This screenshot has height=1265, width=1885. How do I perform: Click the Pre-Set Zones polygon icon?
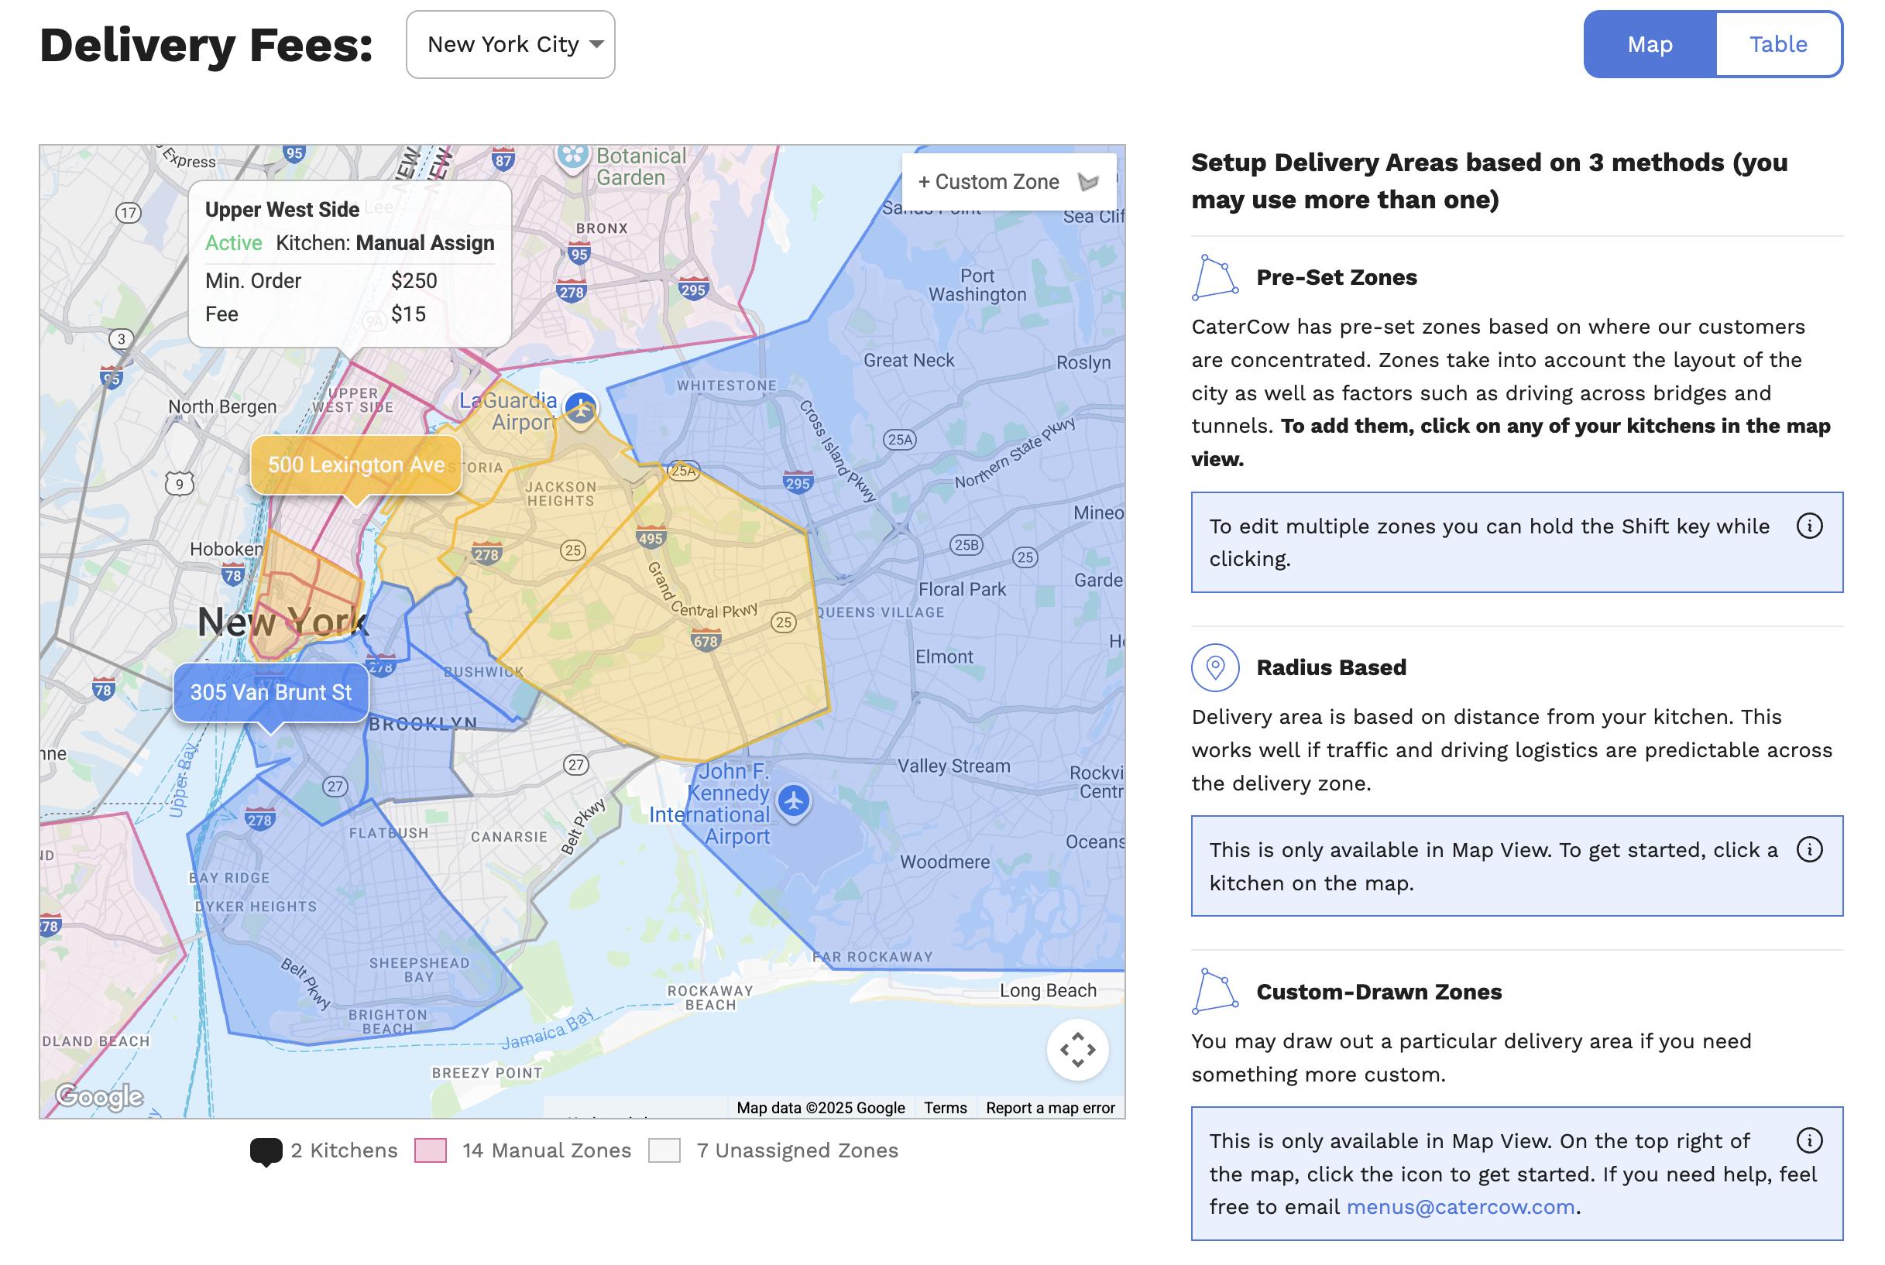coord(1214,277)
